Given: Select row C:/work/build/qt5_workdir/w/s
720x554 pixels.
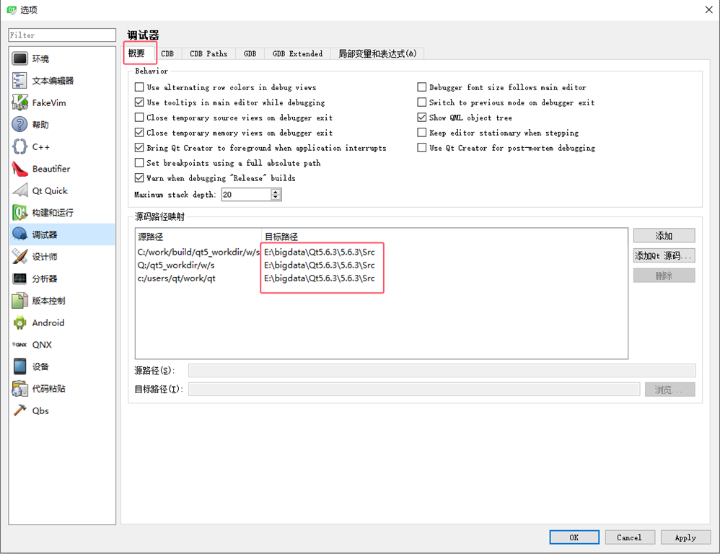Looking at the screenshot, I should pyautogui.click(x=381, y=252).
